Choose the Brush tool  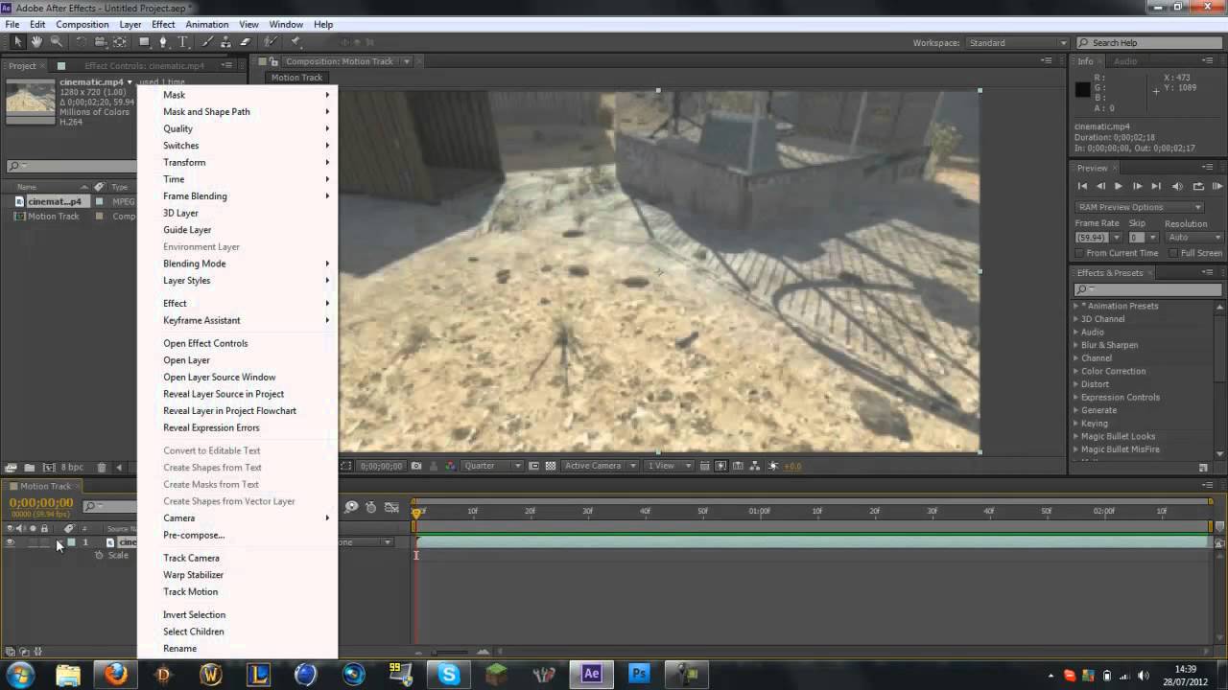[207, 42]
